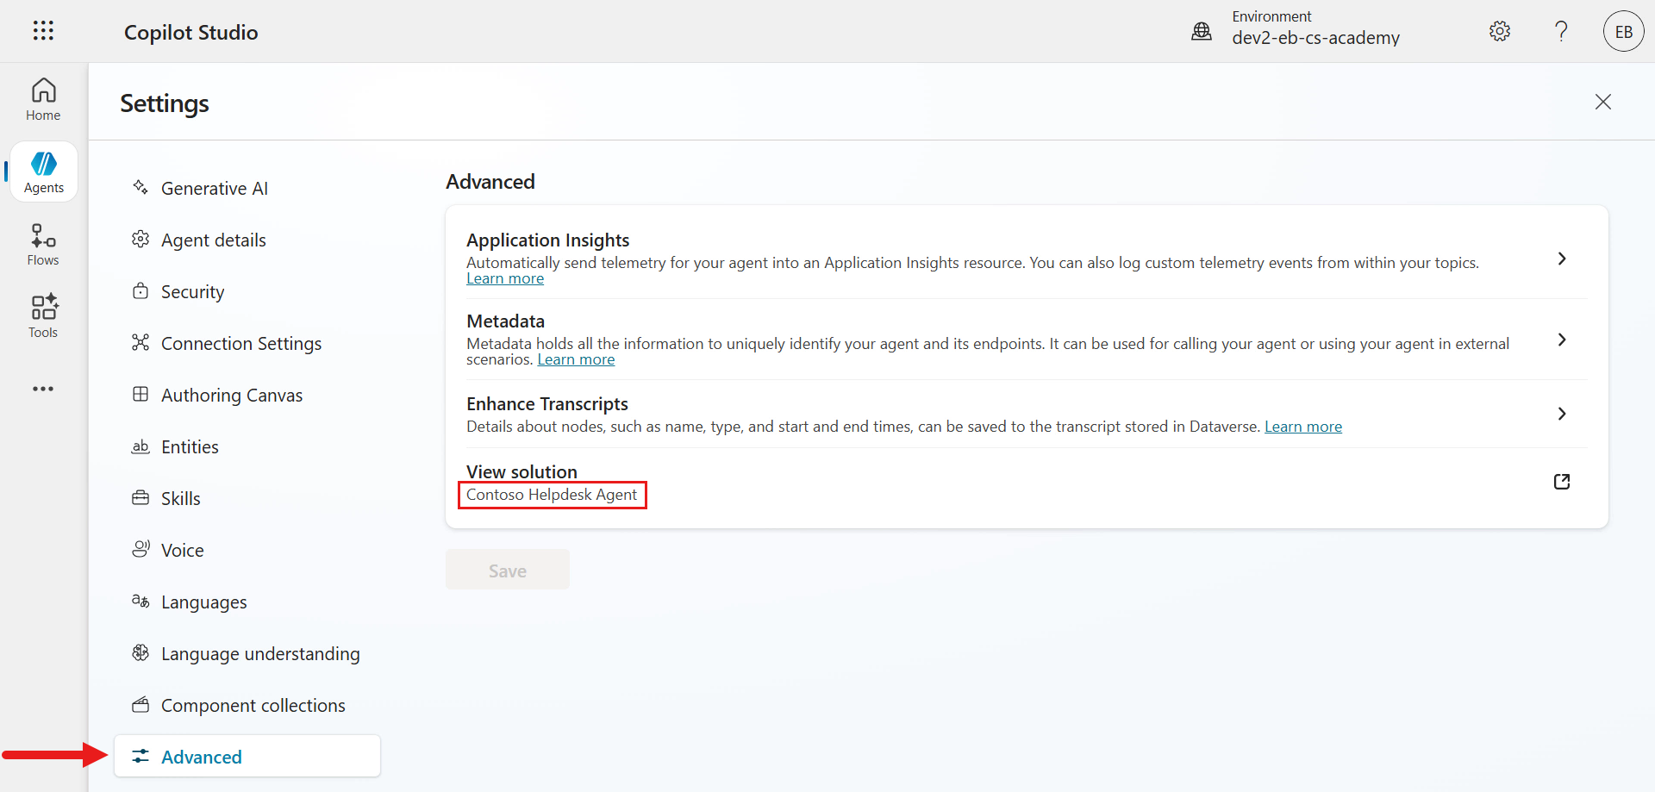
Task: Expand the Enhance Transcripts chevron
Action: 1563,414
